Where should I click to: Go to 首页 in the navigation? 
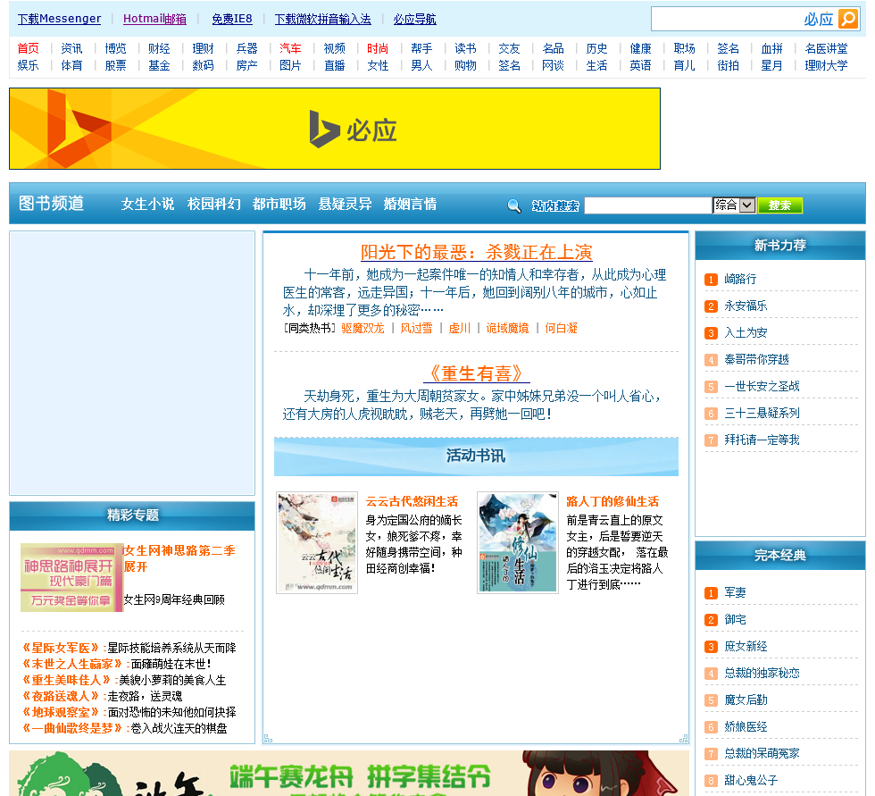click(x=28, y=48)
